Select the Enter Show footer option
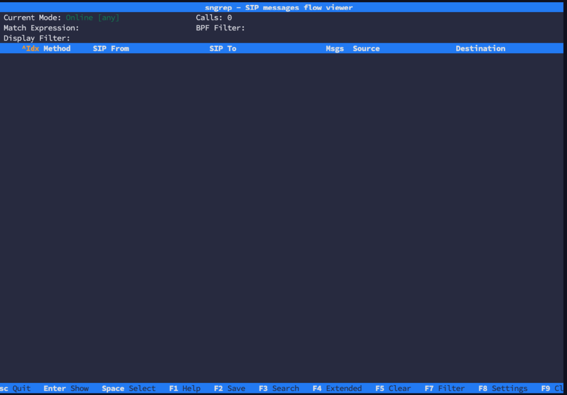Image resolution: width=567 pixels, height=395 pixels. [x=66, y=388]
